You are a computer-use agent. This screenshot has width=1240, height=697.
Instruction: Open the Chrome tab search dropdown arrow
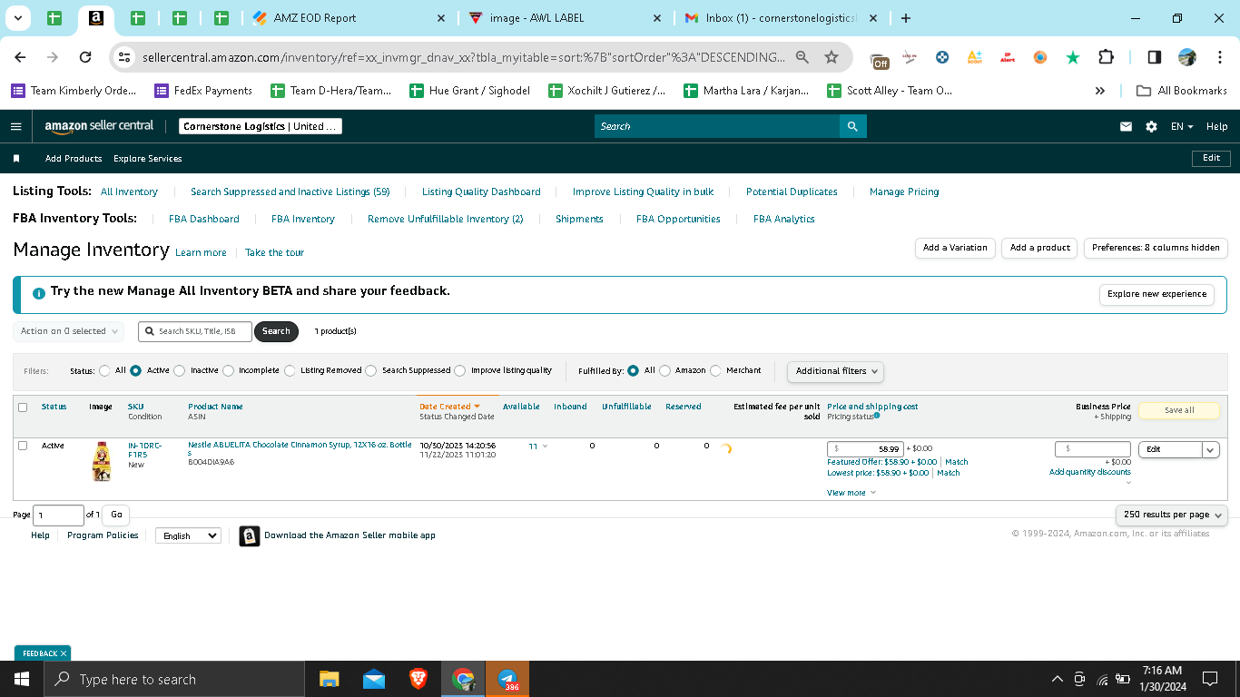click(x=17, y=18)
